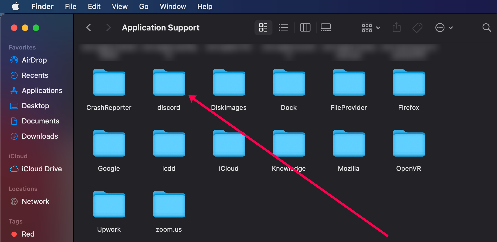Select Network under Locations
The width and height of the screenshot is (497, 242).
[x=30, y=201]
